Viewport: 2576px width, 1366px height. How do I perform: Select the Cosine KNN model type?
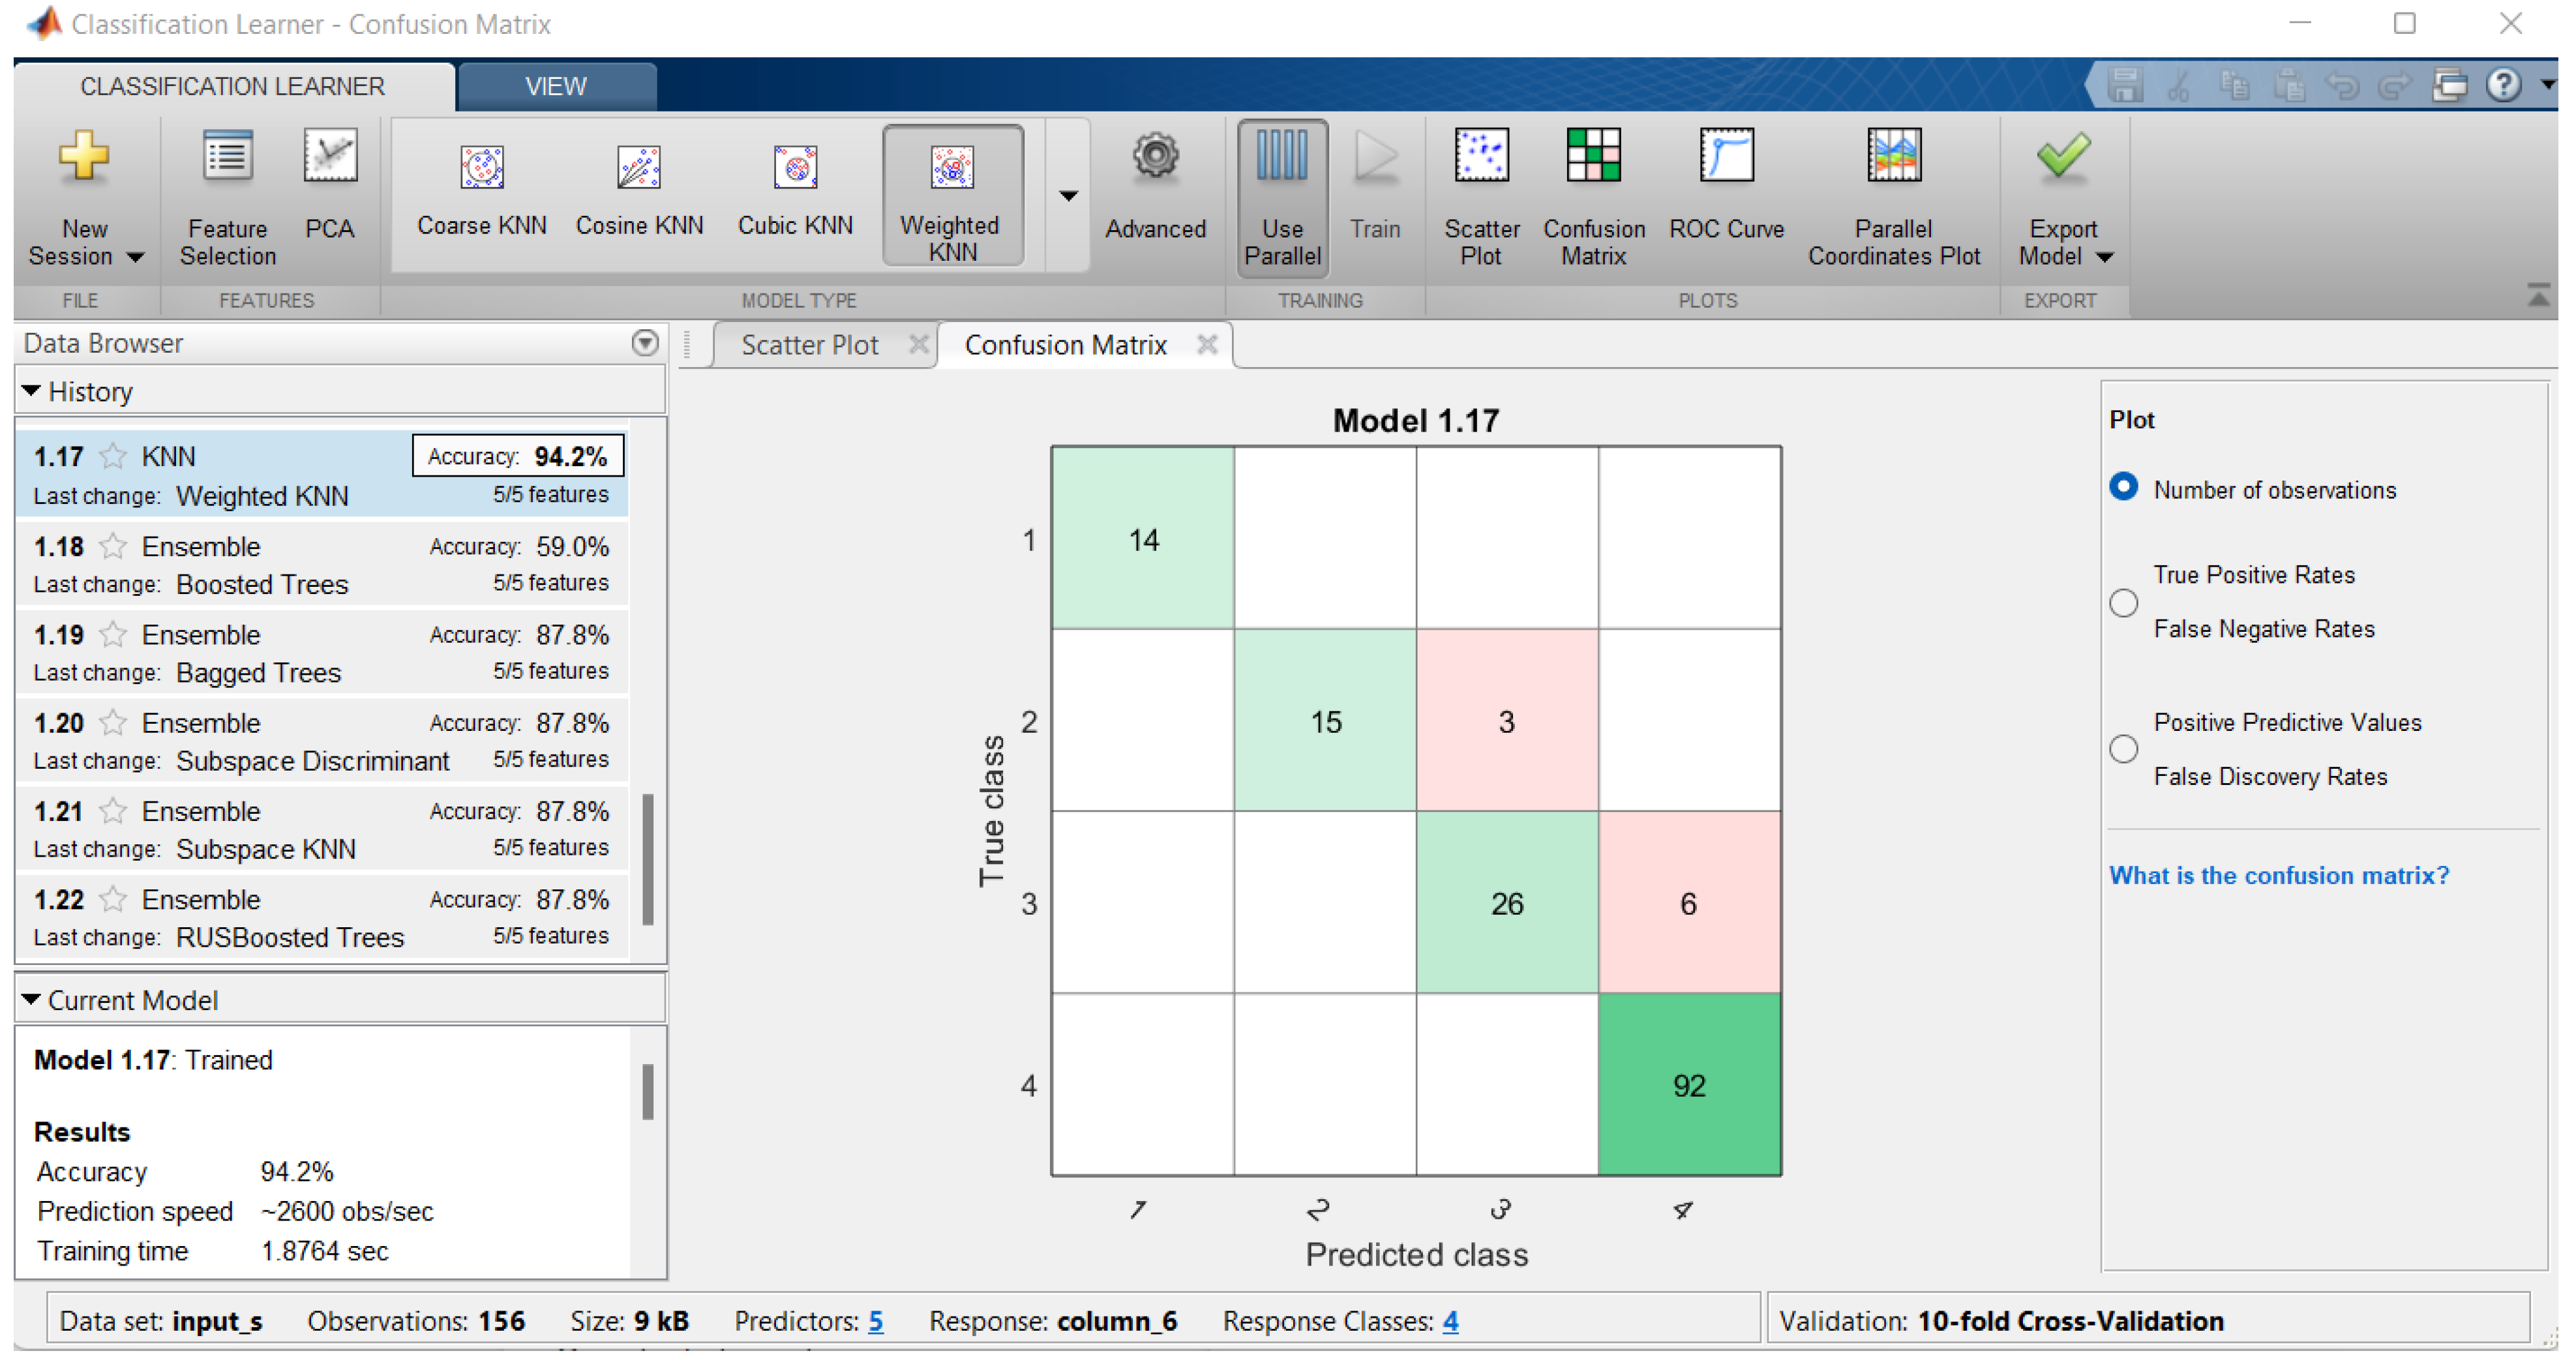point(639,190)
